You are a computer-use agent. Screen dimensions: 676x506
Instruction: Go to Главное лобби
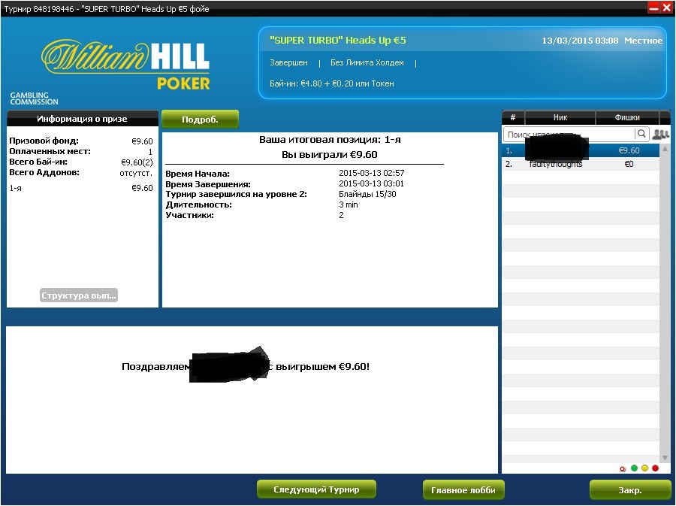(x=463, y=489)
